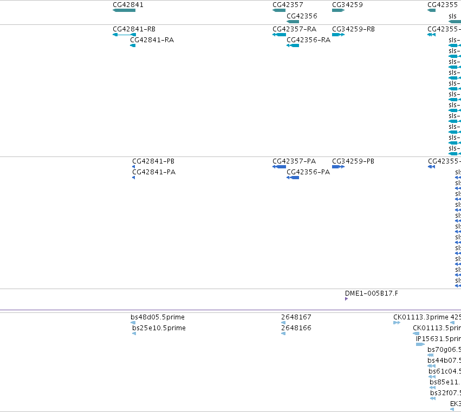The height and width of the screenshot is (412, 461).
Task: Click the CG42357-PA label text
Action: coord(294,161)
